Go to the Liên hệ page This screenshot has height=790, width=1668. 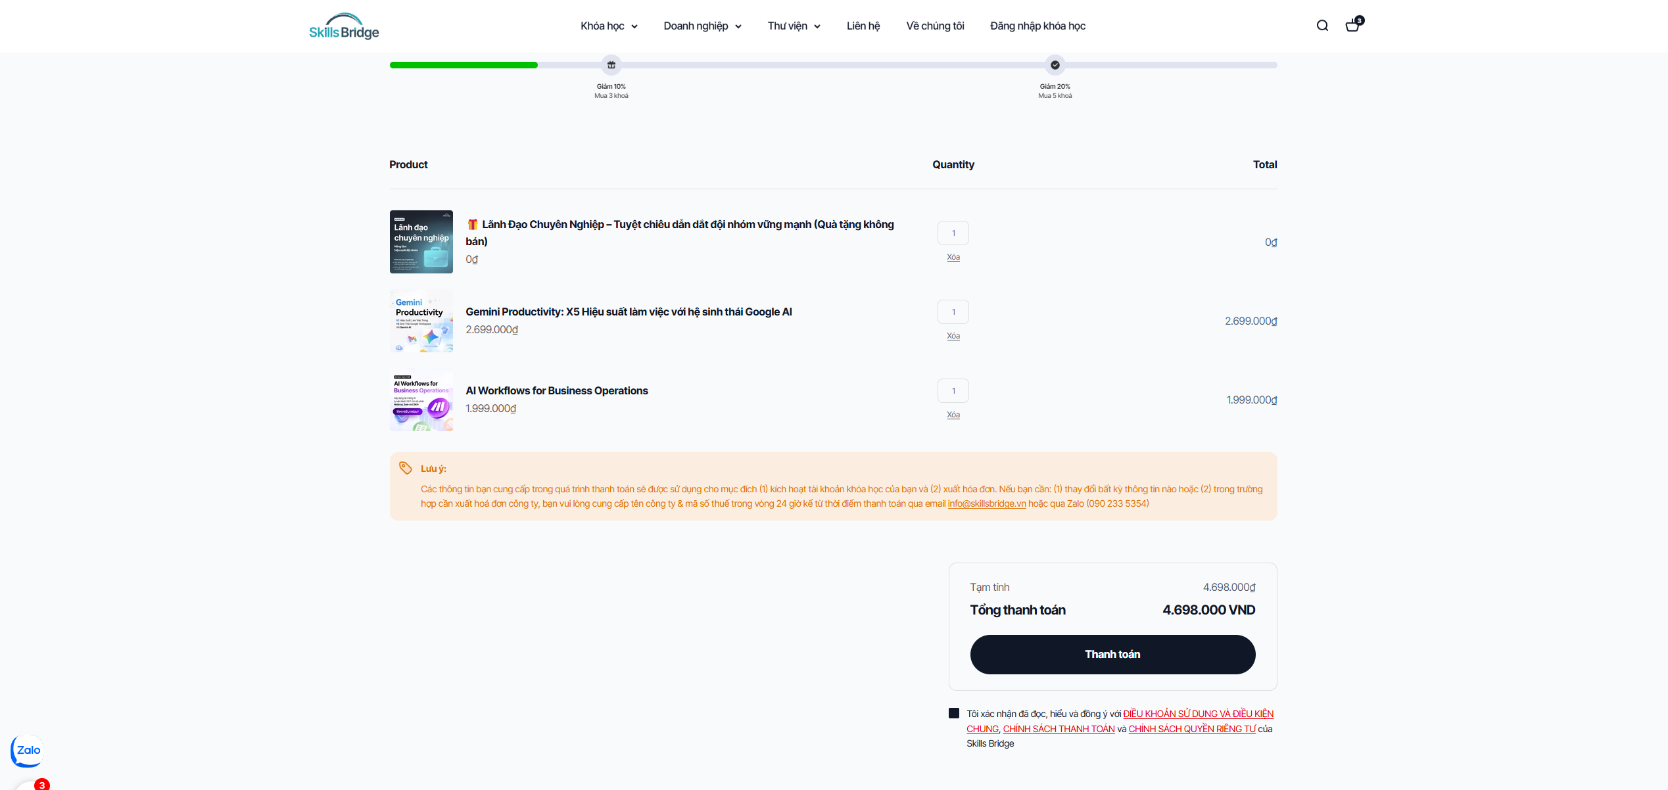pyautogui.click(x=863, y=26)
